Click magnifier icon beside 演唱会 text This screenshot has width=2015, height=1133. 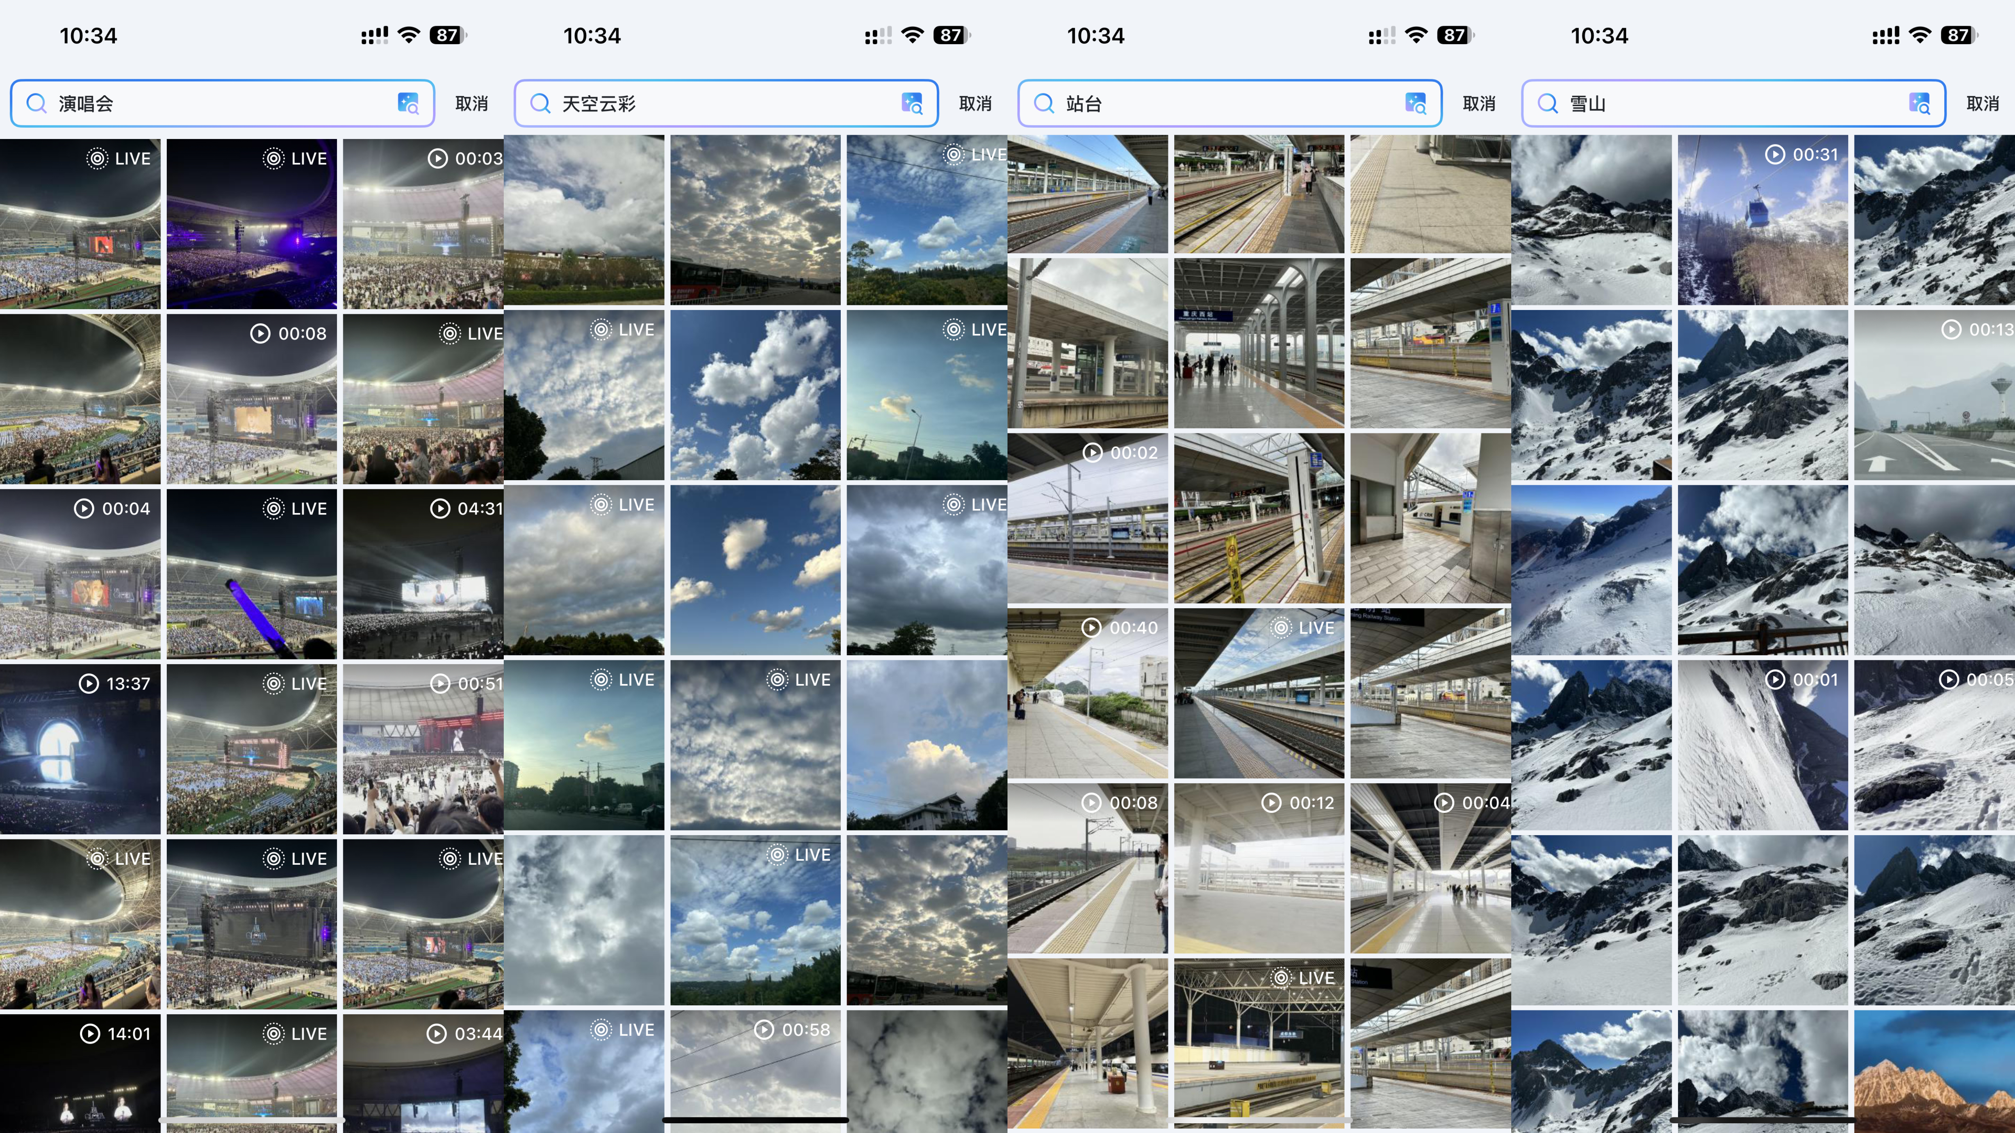point(37,103)
